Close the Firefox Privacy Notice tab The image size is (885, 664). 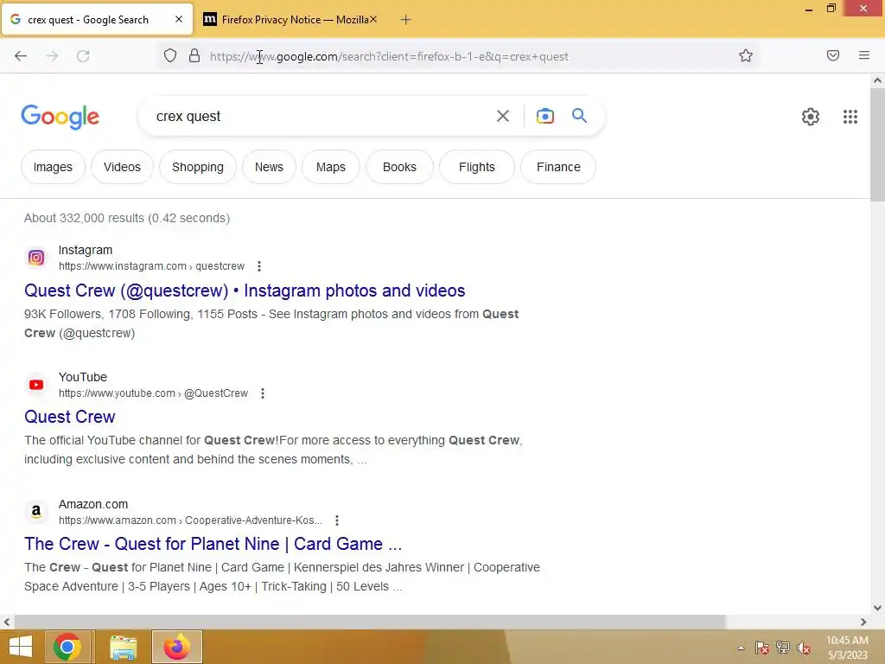[373, 19]
